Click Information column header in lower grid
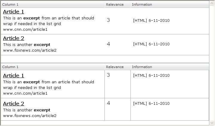 pyautogui.click(x=142, y=67)
